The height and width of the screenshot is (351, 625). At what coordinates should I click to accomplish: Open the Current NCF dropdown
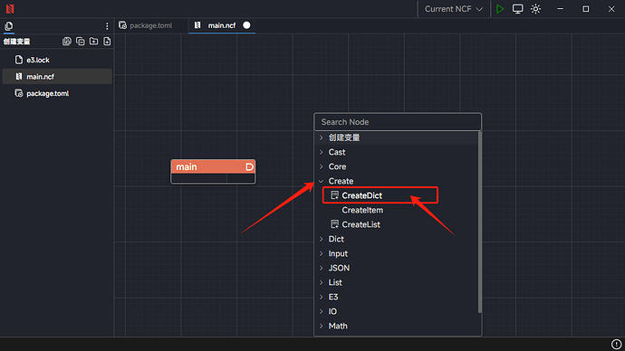click(x=454, y=9)
